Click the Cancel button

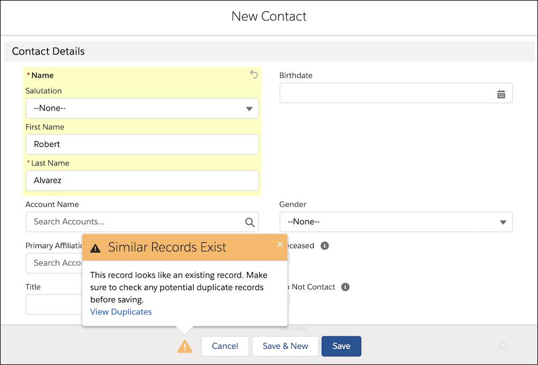click(x=225, y=346)
